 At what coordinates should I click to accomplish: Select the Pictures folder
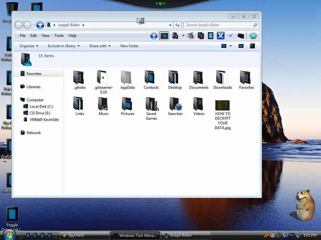click(127, 106)
